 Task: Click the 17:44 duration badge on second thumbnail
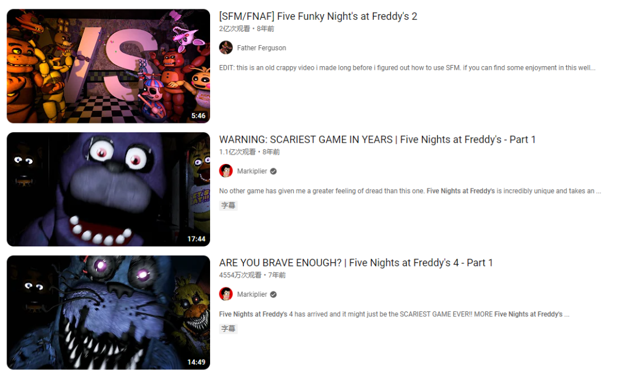pyautogui.click(x=196, y=239)
